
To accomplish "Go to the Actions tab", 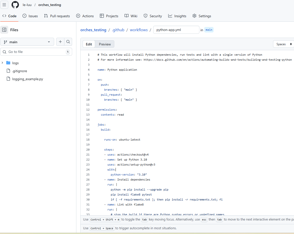I will pyautogui.click(x=85, y=16).
